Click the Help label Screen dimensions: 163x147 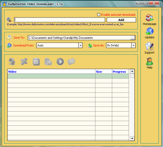150,68
